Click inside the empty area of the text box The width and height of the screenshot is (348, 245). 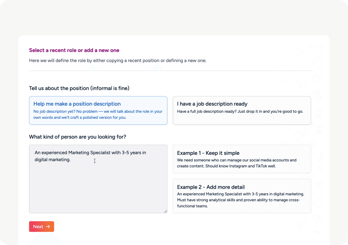98,189
